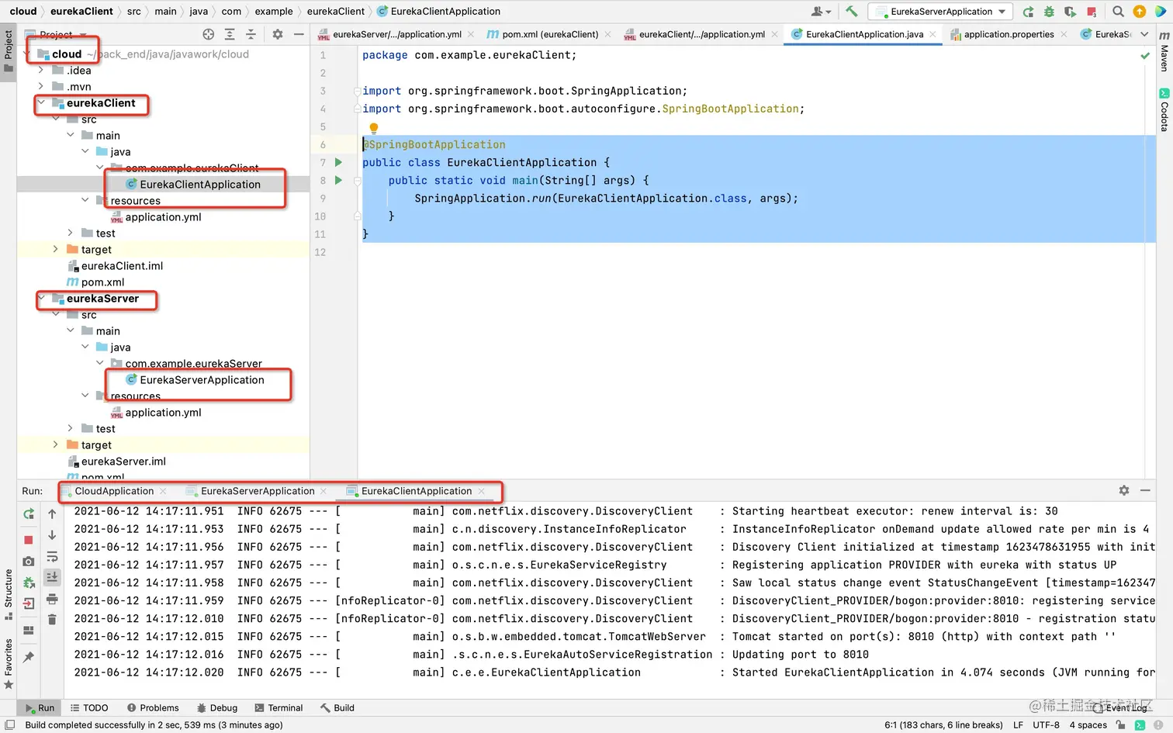Minimize the Run tool window
The height and width of the screenshot is (733, 1173).
pyautogui.click(x=1145, y=490)
